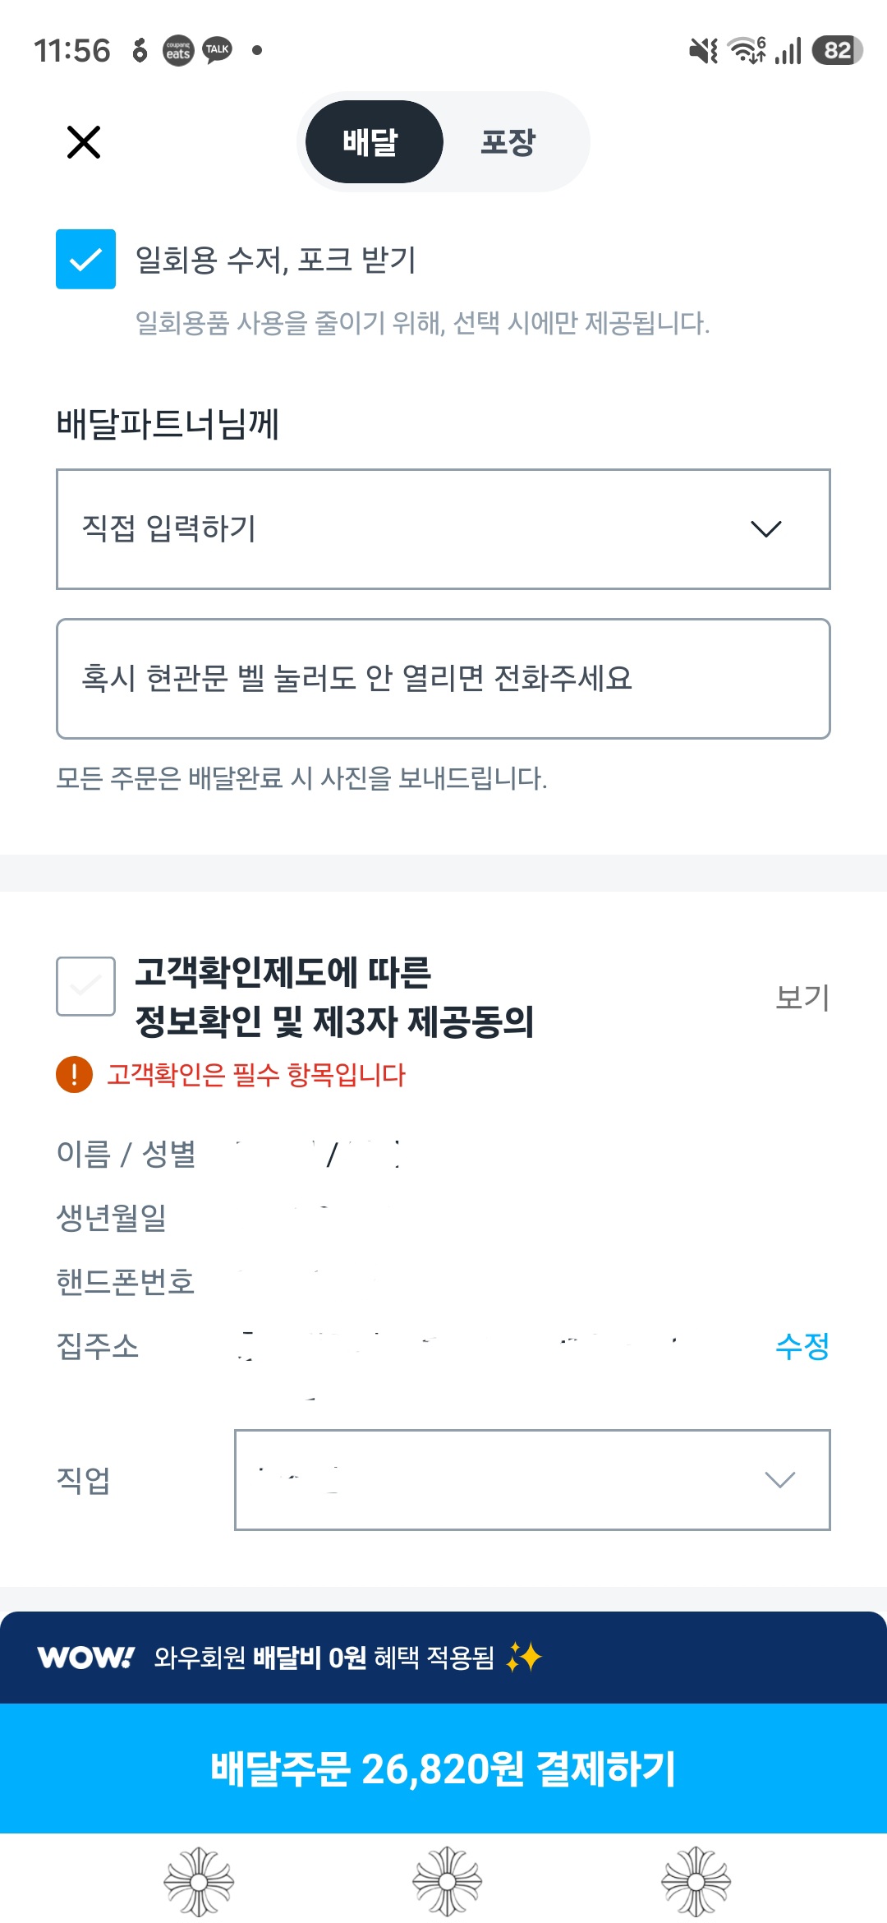Tap the red warning exclamation icon
The image size is (887, 1923).
click(x=74, y=1074)
